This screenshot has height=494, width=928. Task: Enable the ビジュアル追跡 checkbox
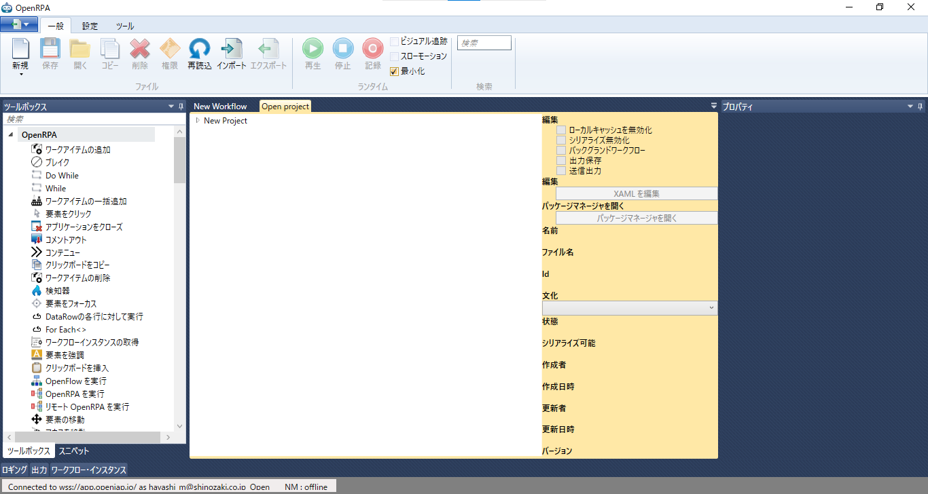[394, 41]
